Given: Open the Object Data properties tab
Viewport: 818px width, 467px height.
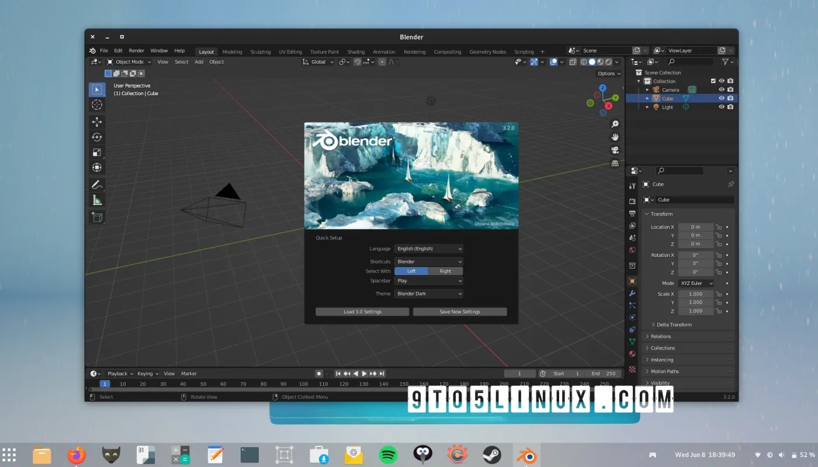Looking at the screenshot, I should 632,341.
